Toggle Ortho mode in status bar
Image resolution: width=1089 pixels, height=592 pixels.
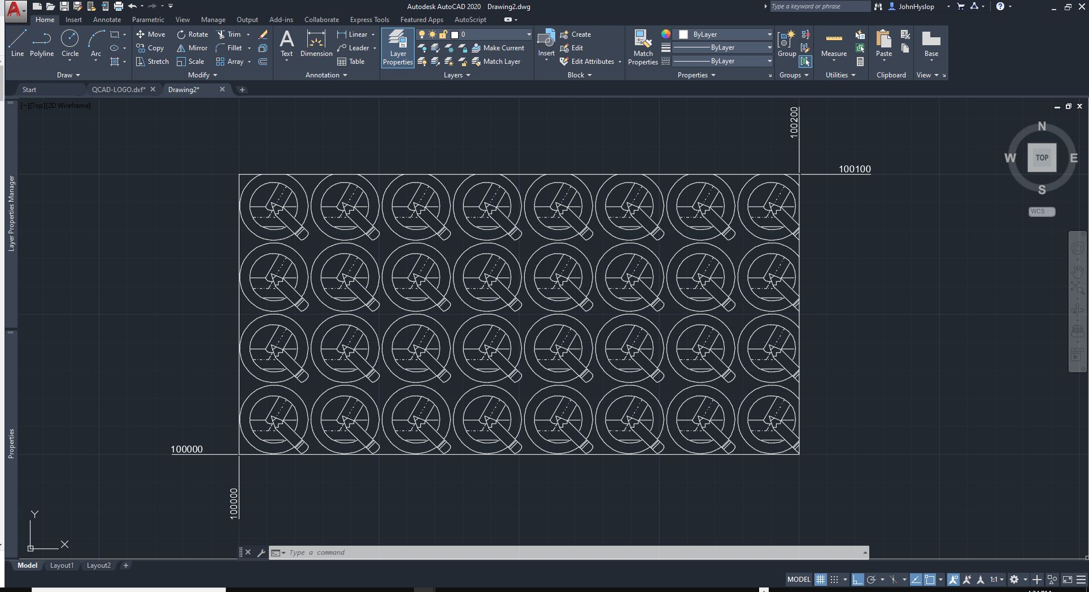(857, 580)
